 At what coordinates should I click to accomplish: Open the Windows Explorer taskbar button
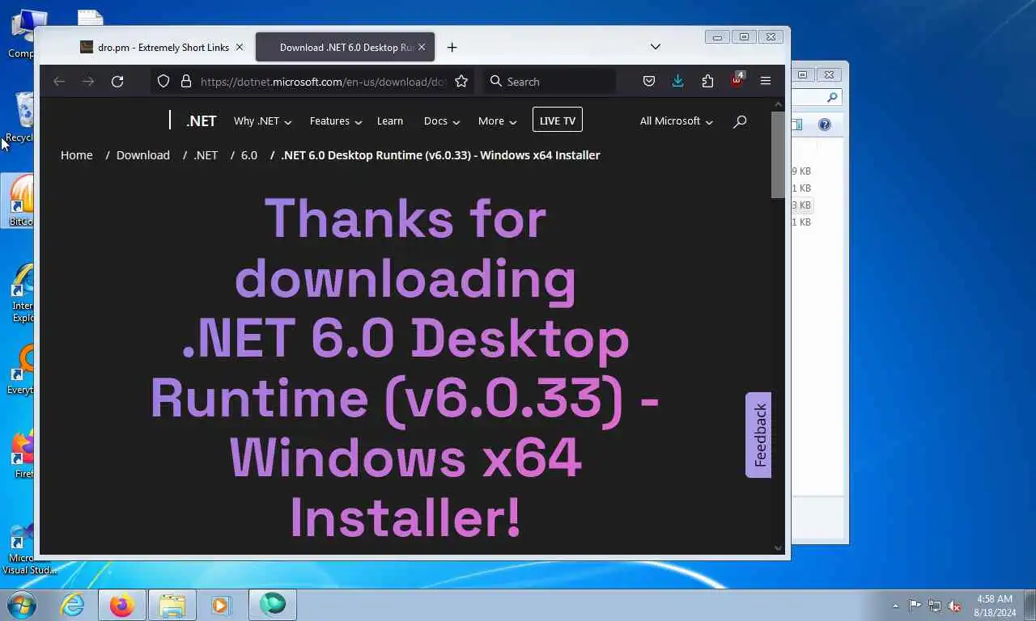(172, 605)
